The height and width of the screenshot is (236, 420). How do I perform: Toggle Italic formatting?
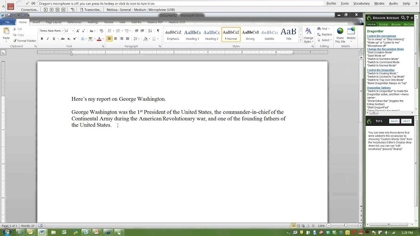coord(48,39)
